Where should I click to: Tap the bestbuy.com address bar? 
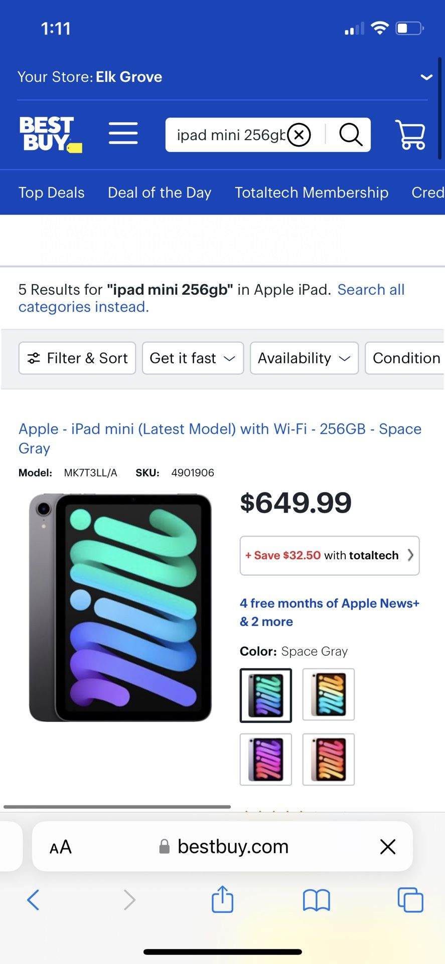(x=222, y=847)
